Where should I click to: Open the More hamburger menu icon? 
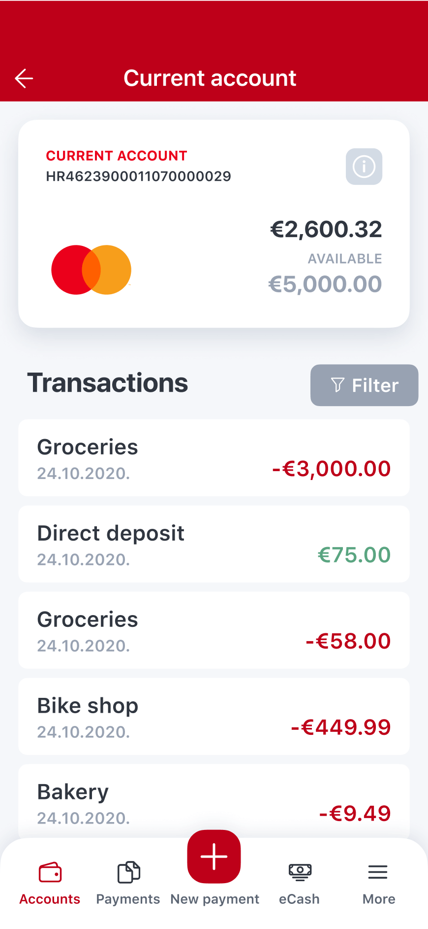coord(378,872)
